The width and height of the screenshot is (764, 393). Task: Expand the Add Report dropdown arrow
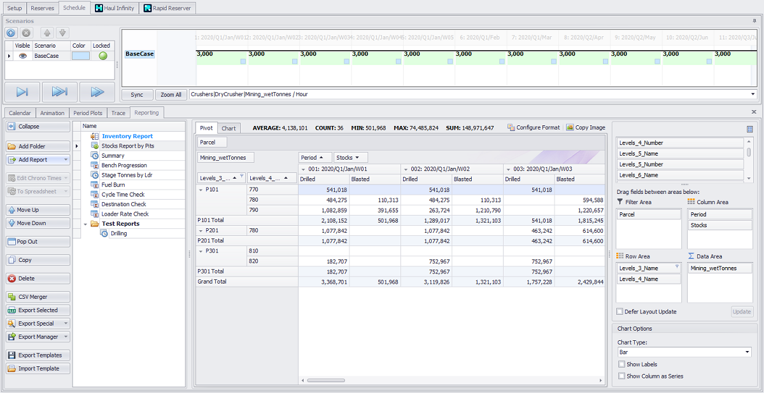(66, 160)
